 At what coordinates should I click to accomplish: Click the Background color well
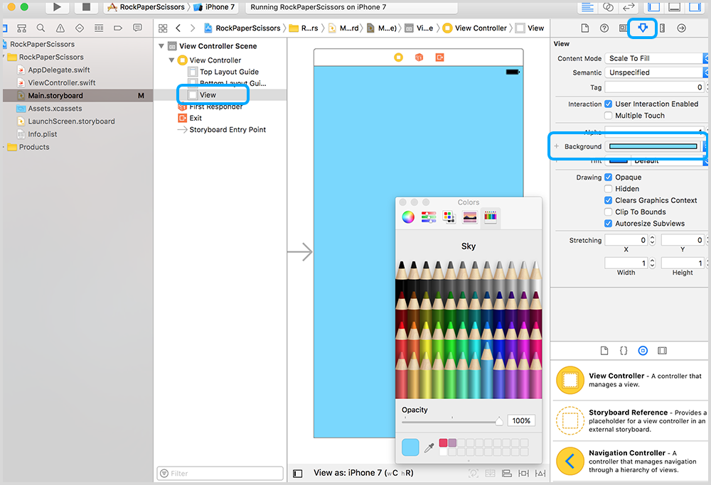click(x=653, y=146)
